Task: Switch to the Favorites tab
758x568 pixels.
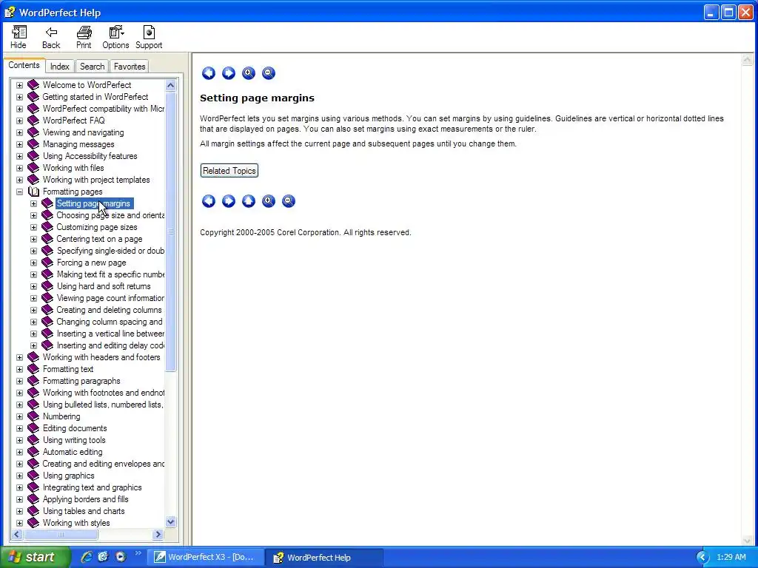Action: click(x=130, y=67)
